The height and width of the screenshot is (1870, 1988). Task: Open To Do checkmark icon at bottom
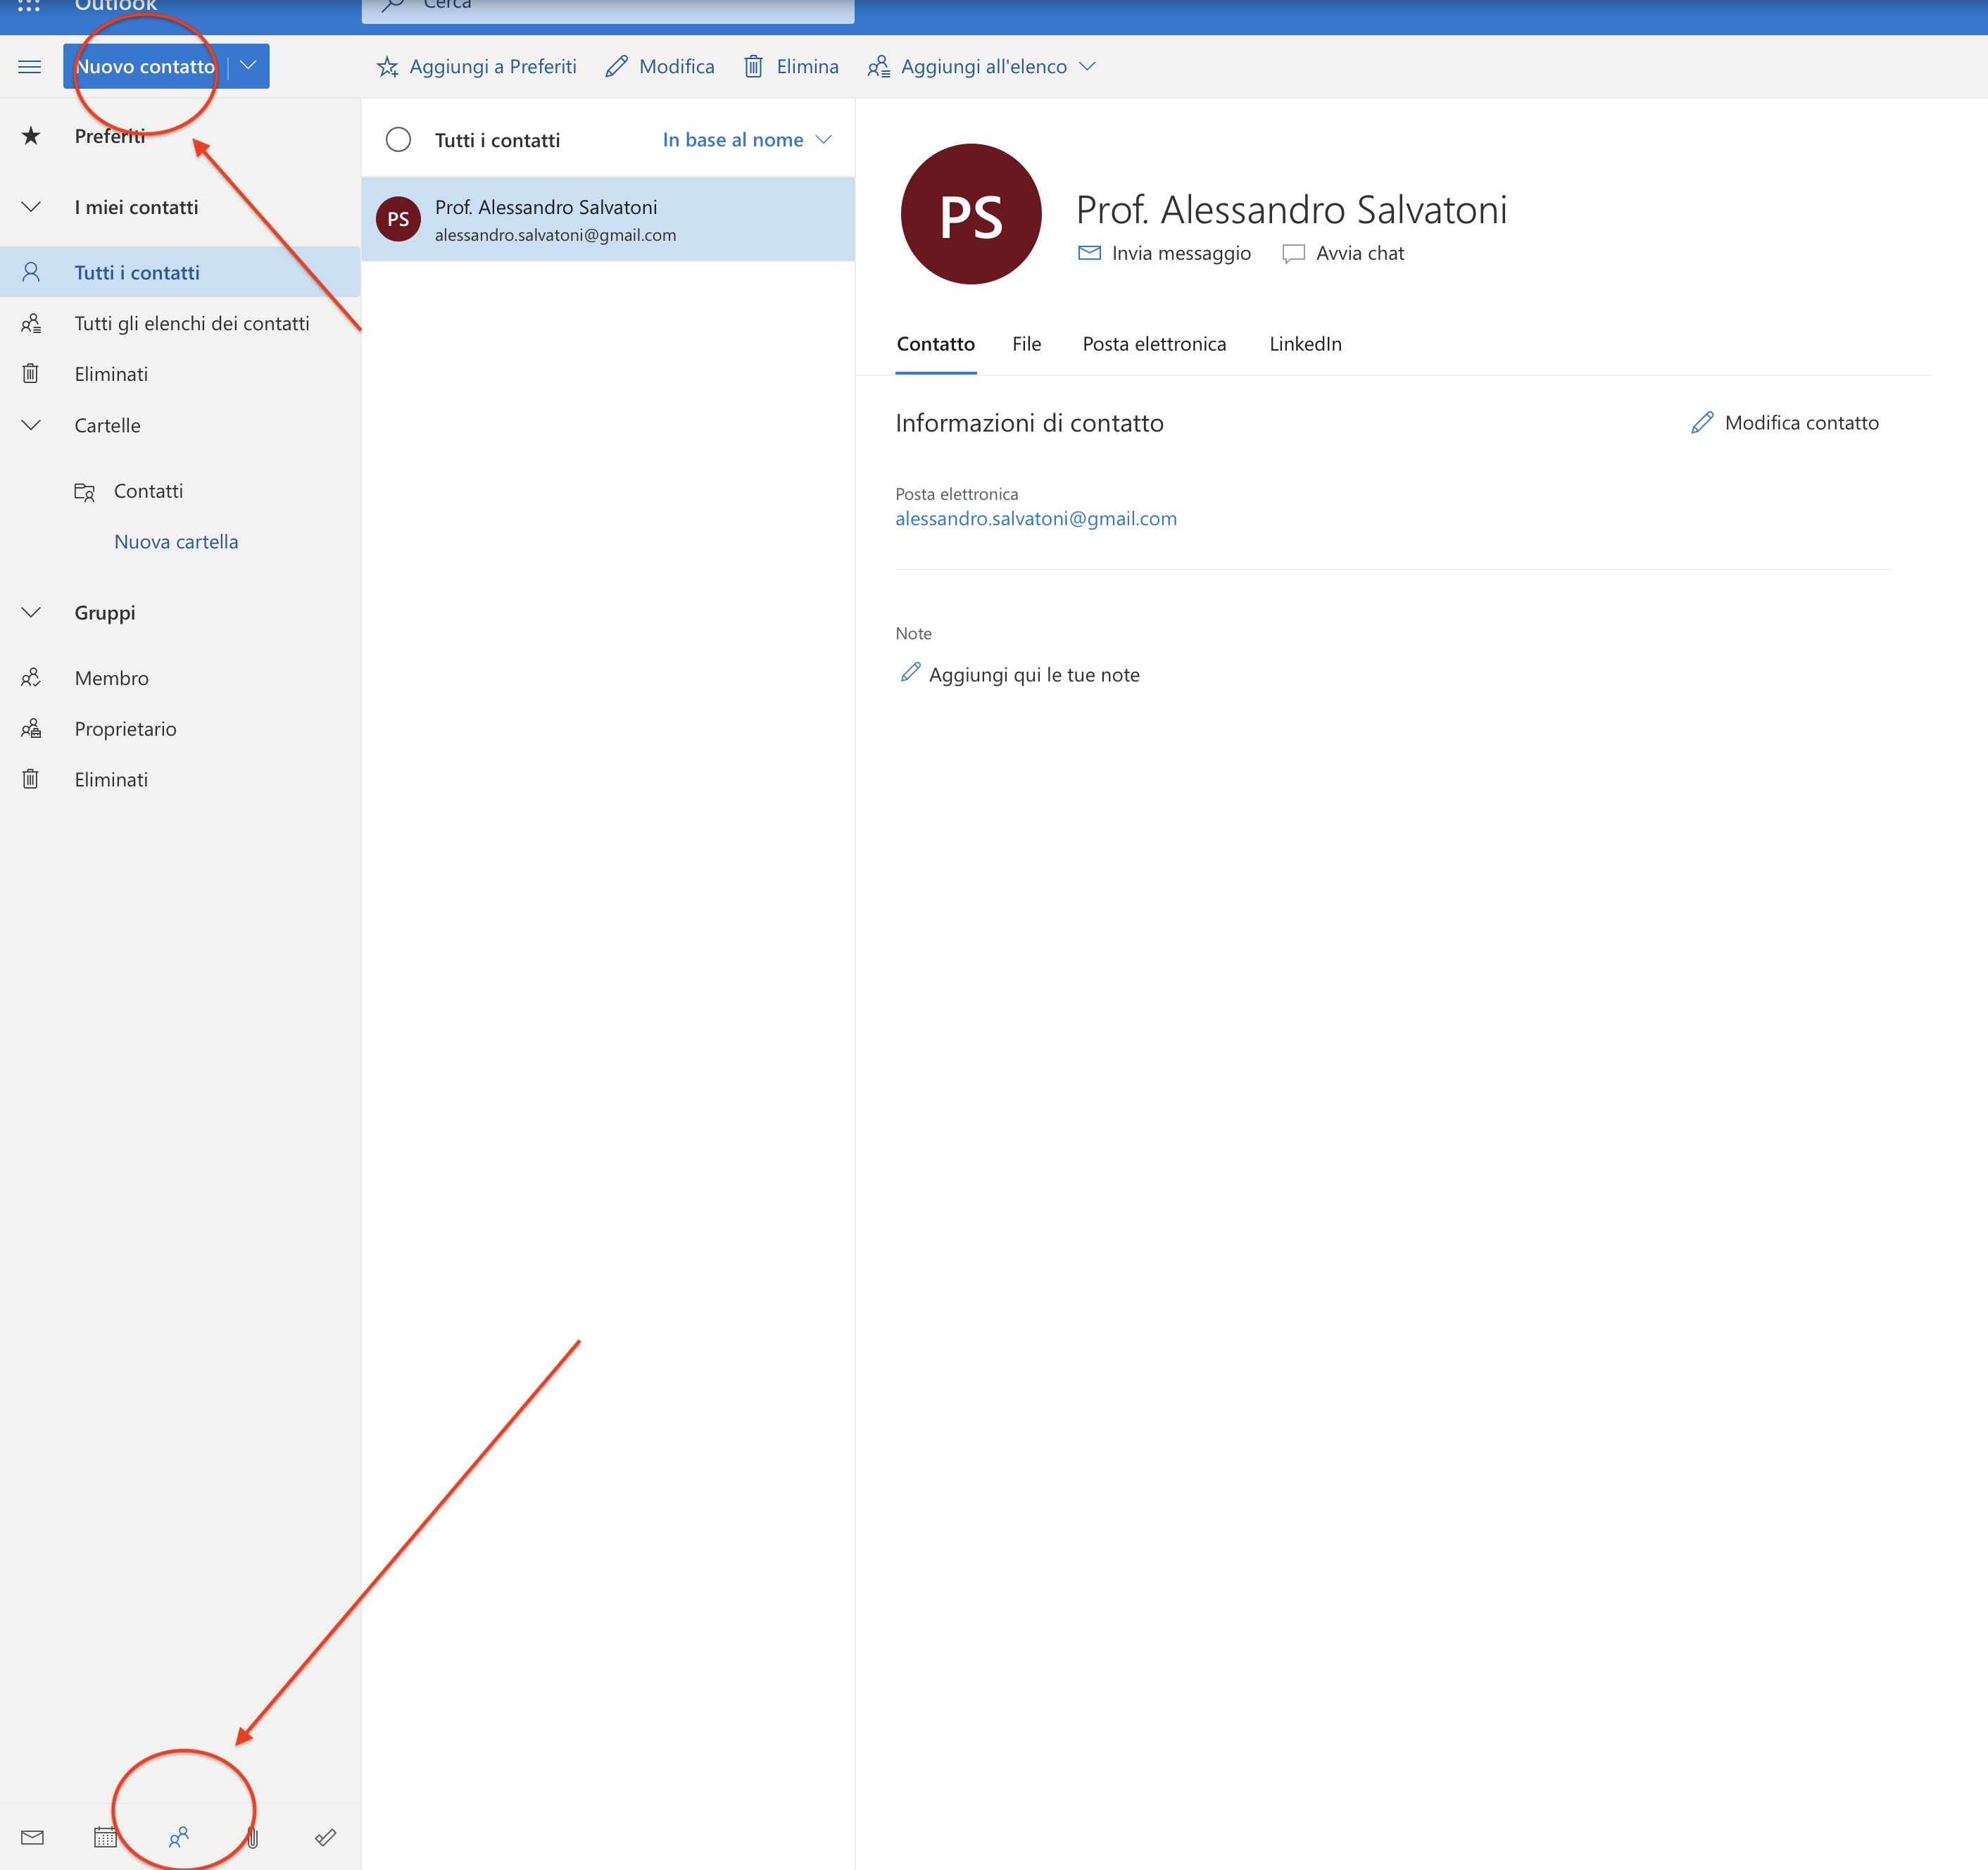(326, 1837)
